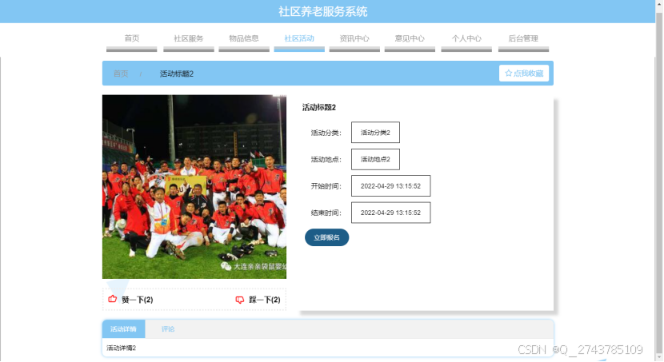
Task: Click the 活动标题2 heading in details panel
Action: (319, 107)
